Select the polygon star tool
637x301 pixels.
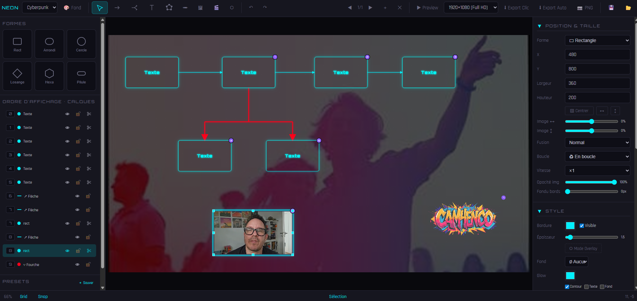(169, 7)
